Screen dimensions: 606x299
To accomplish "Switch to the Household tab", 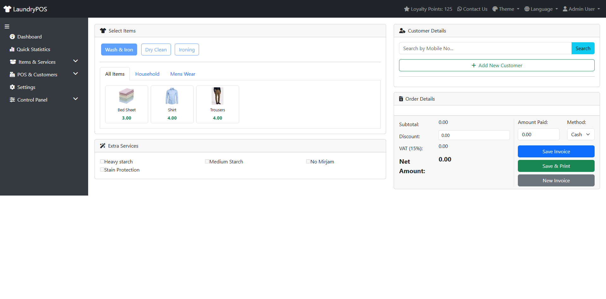I will [147, 74].
